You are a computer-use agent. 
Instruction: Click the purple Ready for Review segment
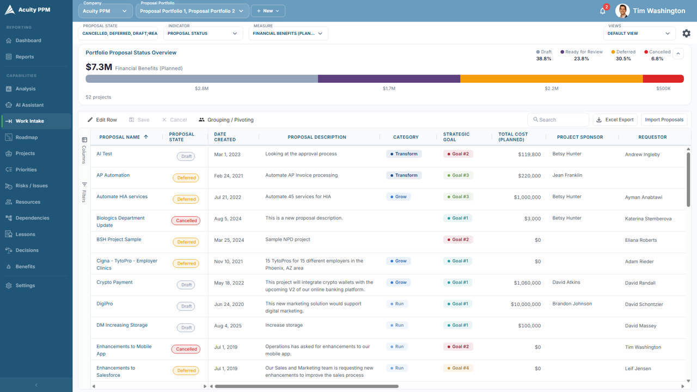pyautogui.click(x=389, y=79)
